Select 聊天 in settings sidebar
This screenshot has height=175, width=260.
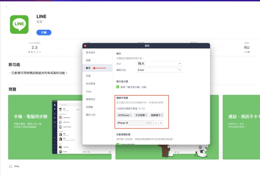pos(97,68)
